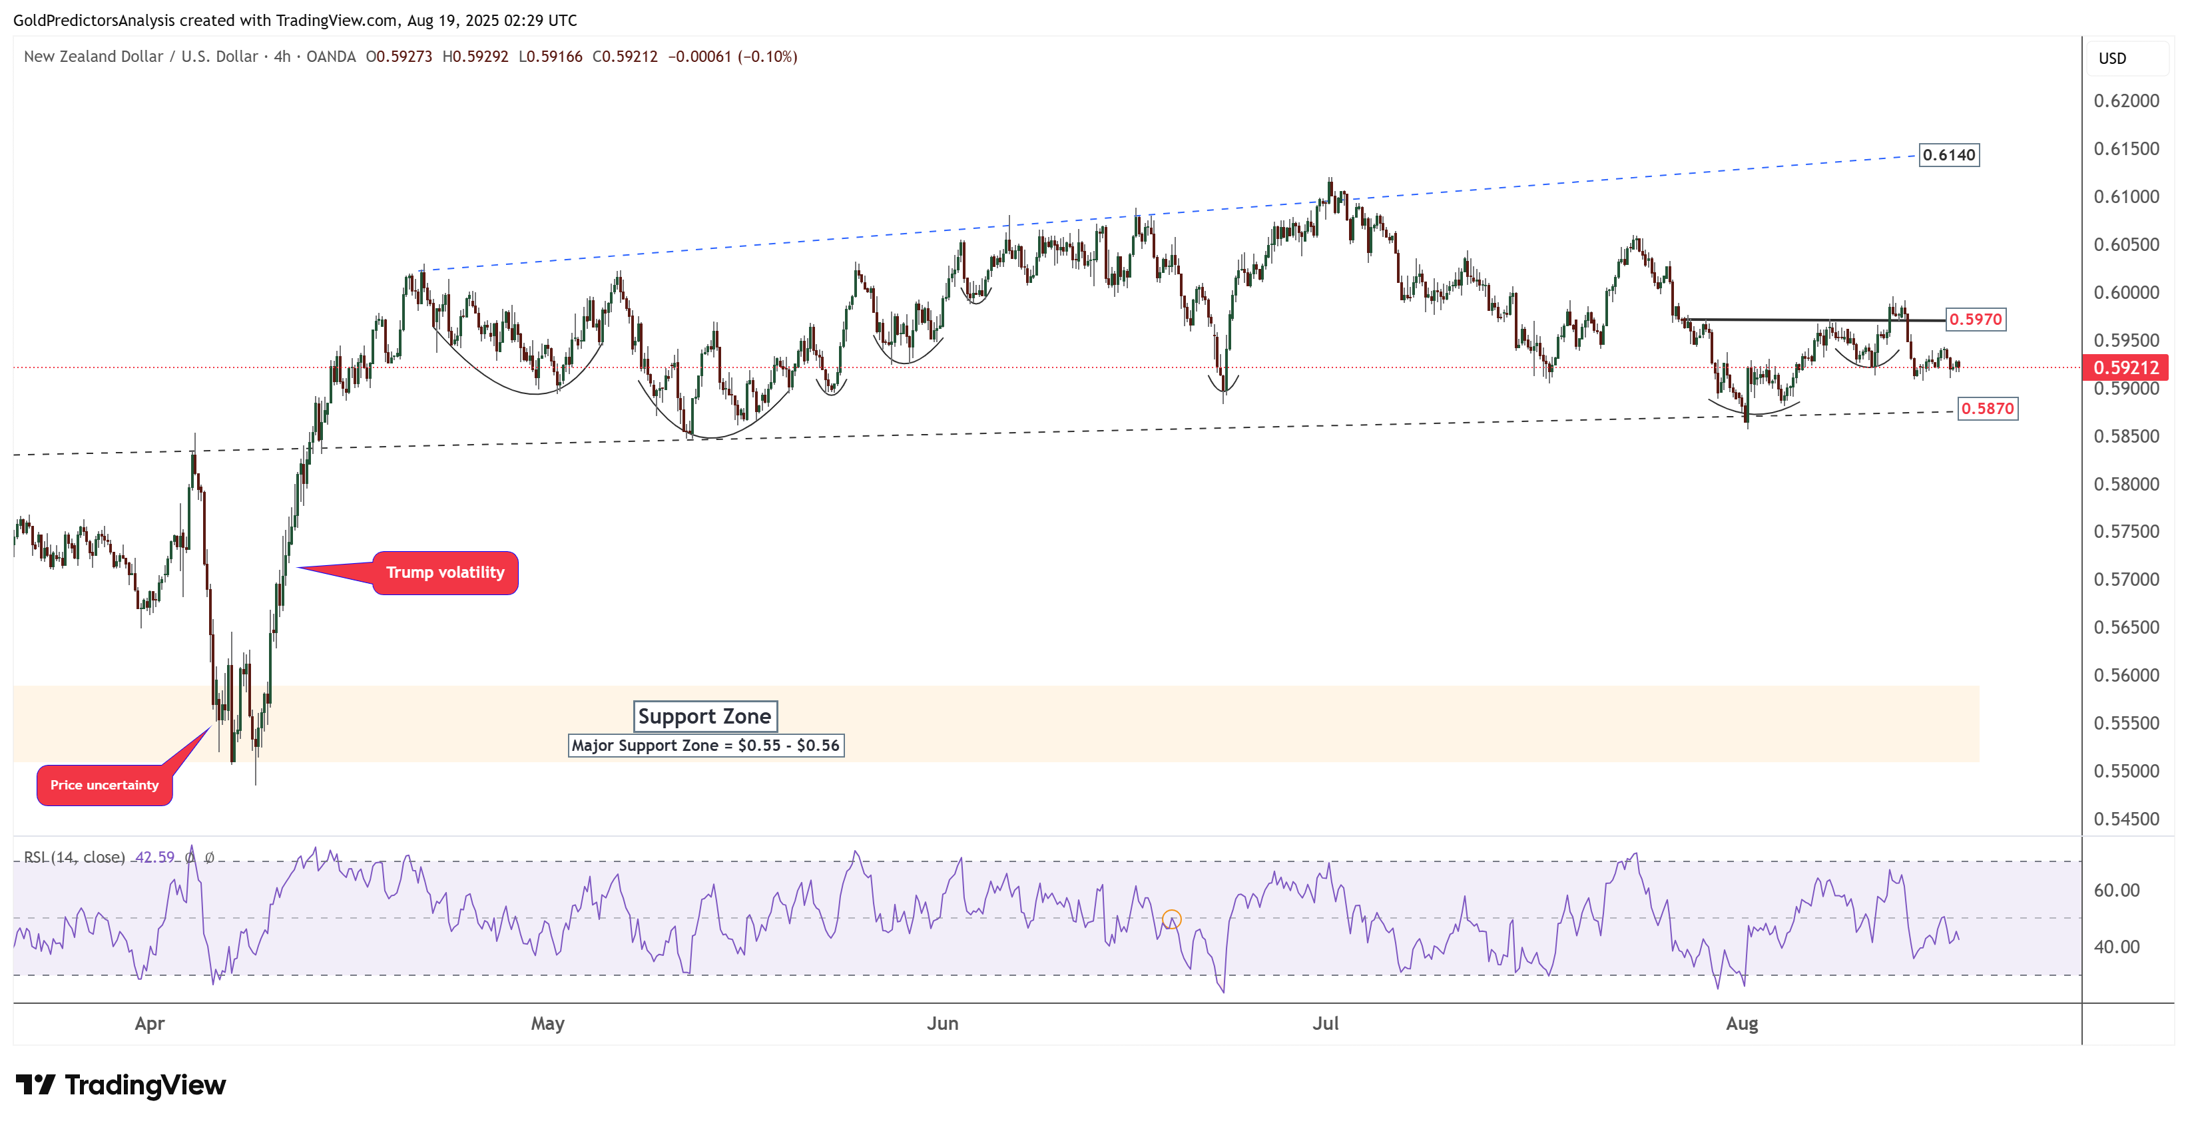This screenshot has height=1125, width=2188.
Task: Click the 'Support Zone' label box
Action: (704, 716)
